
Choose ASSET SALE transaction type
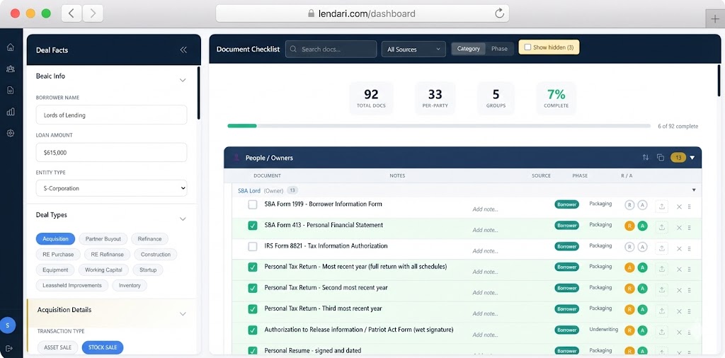pos(58,347)
